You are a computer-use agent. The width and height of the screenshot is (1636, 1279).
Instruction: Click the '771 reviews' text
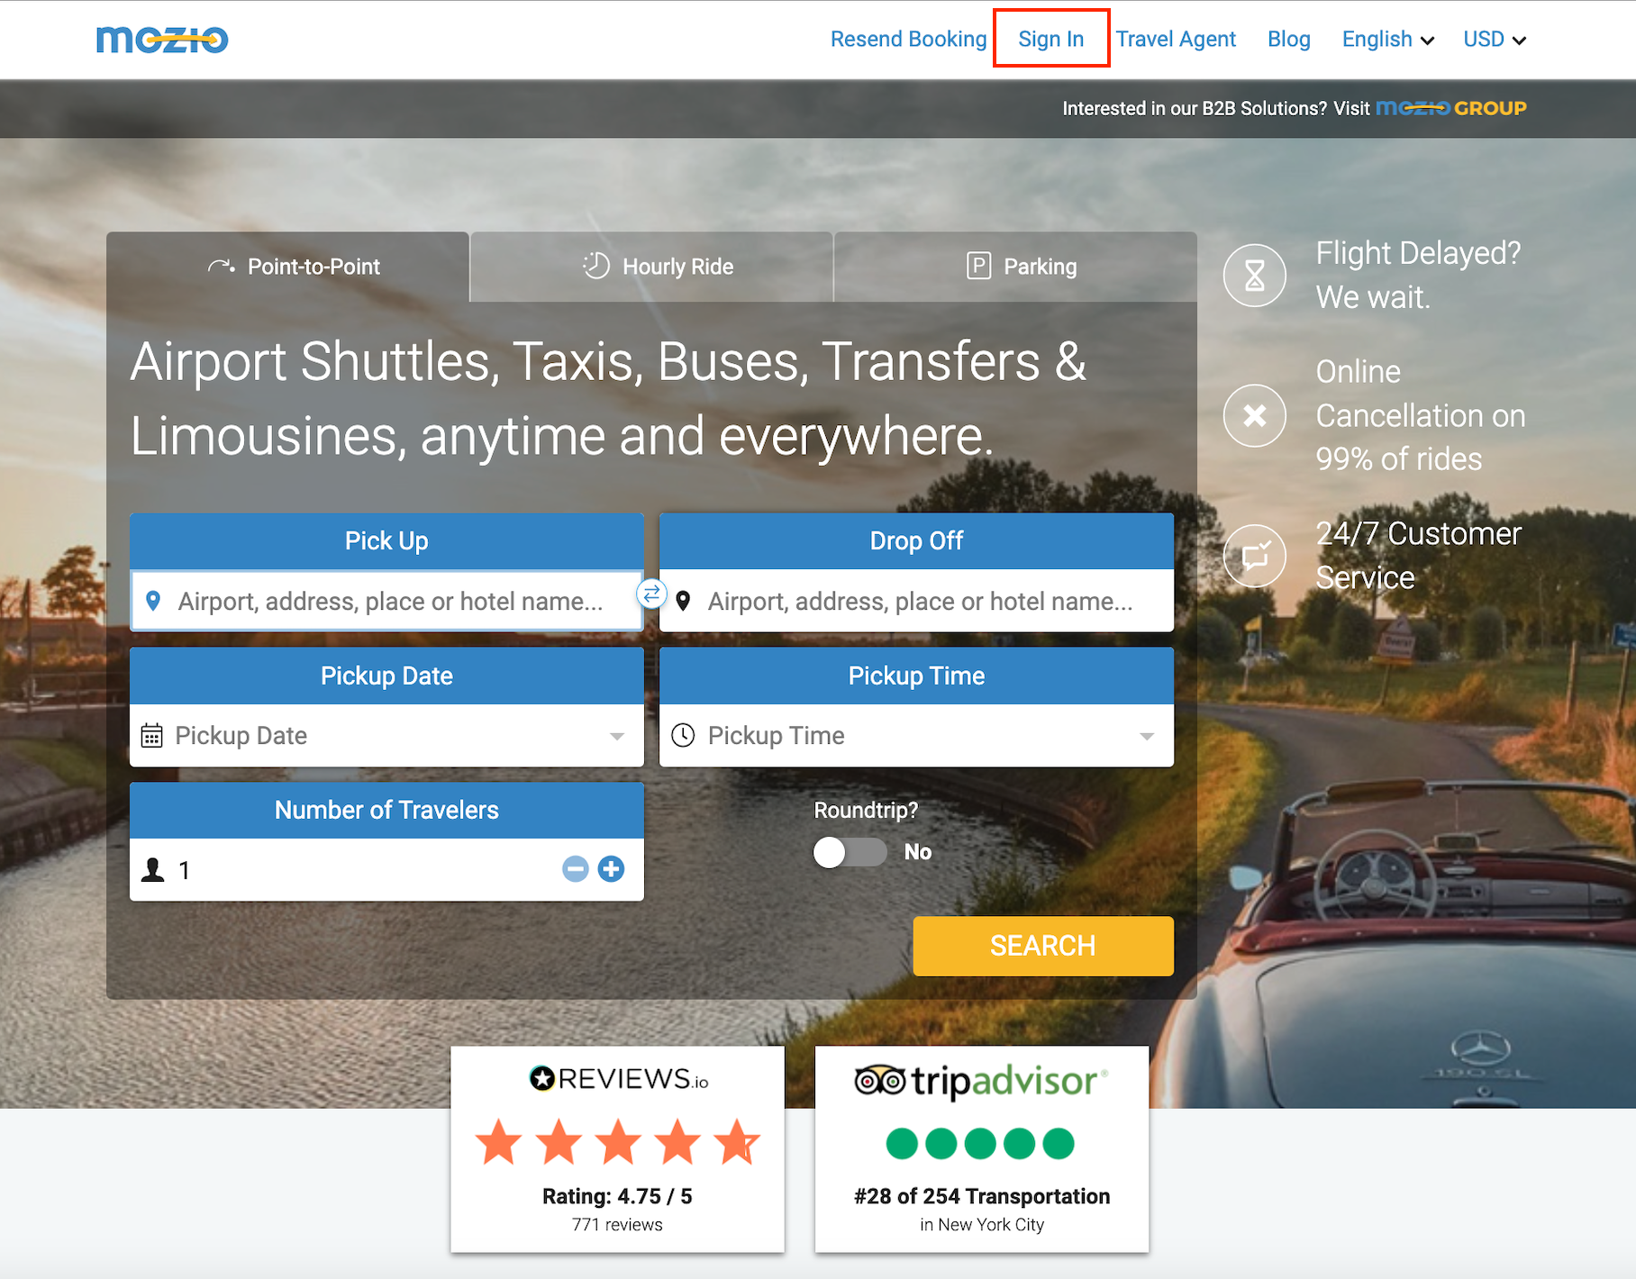coord(617,1225)
